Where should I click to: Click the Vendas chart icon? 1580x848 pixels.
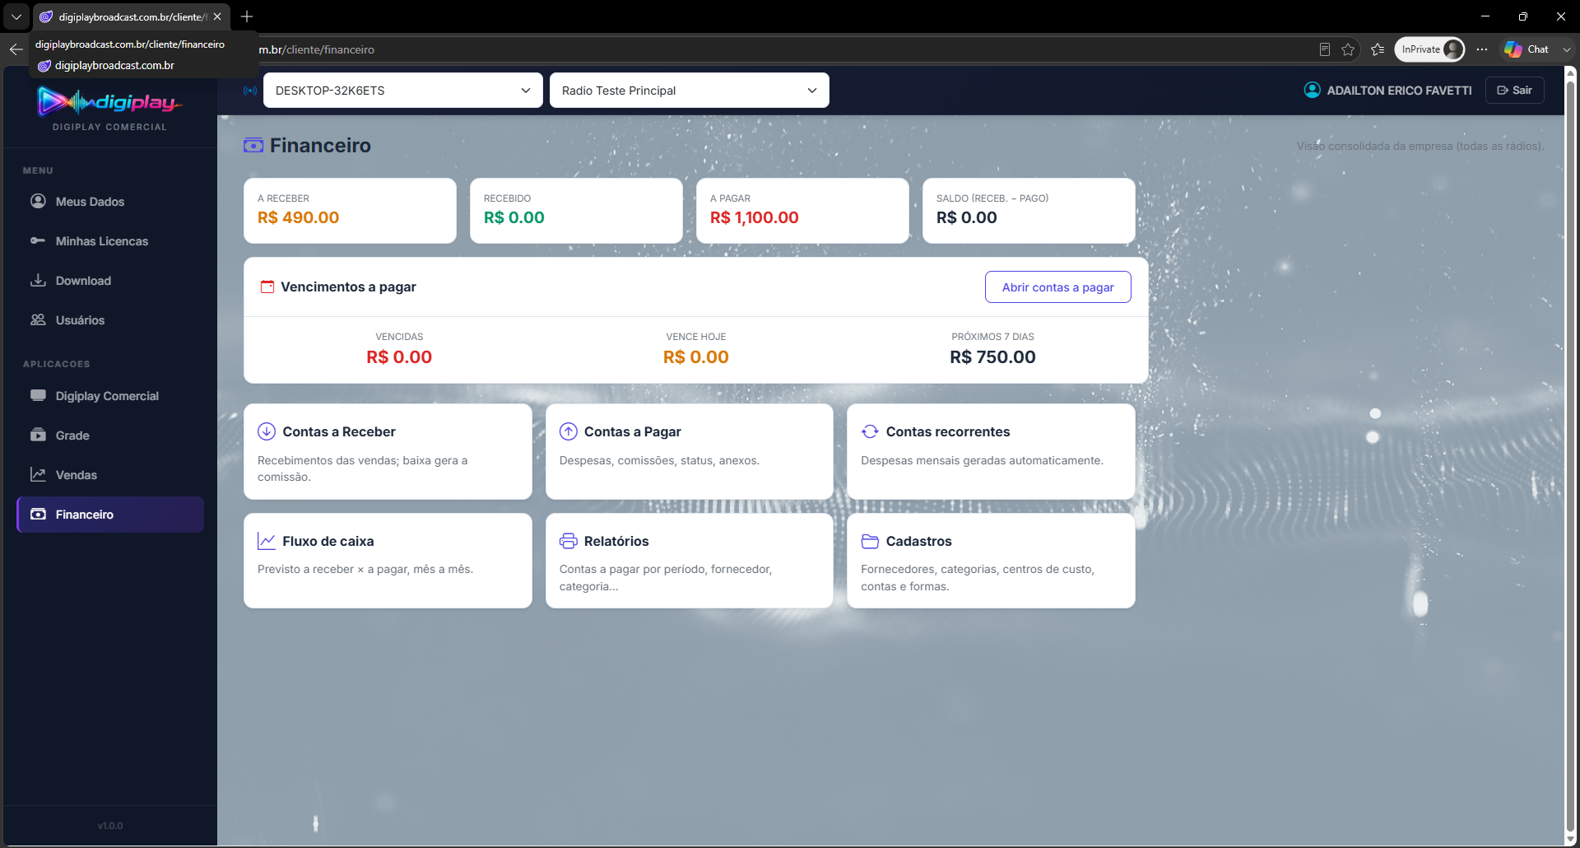[38, 474]
